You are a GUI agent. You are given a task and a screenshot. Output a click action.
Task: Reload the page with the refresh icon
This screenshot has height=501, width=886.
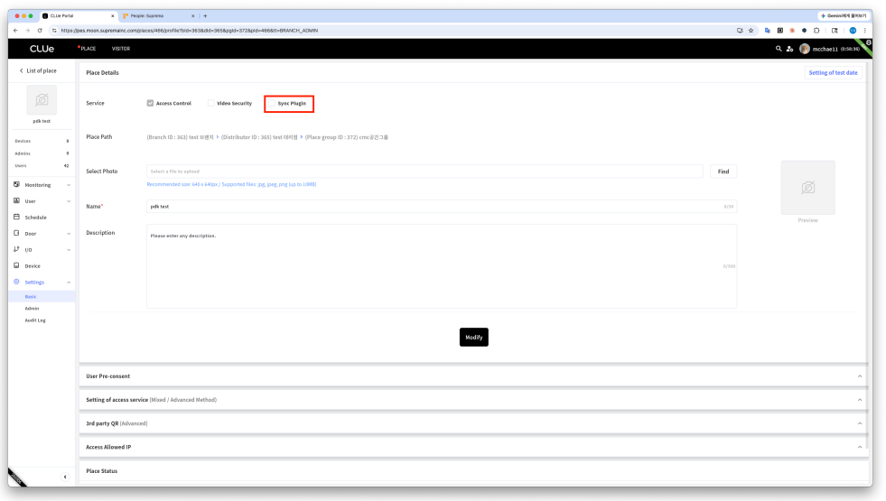click(x=40, y=31)
